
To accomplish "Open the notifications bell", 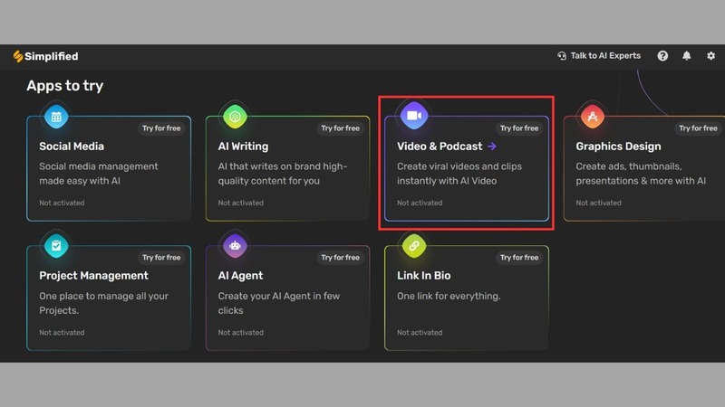I will (687, 56).
